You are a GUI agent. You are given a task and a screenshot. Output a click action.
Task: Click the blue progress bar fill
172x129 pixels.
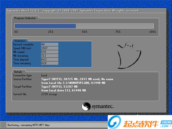[x=45, y=26]
